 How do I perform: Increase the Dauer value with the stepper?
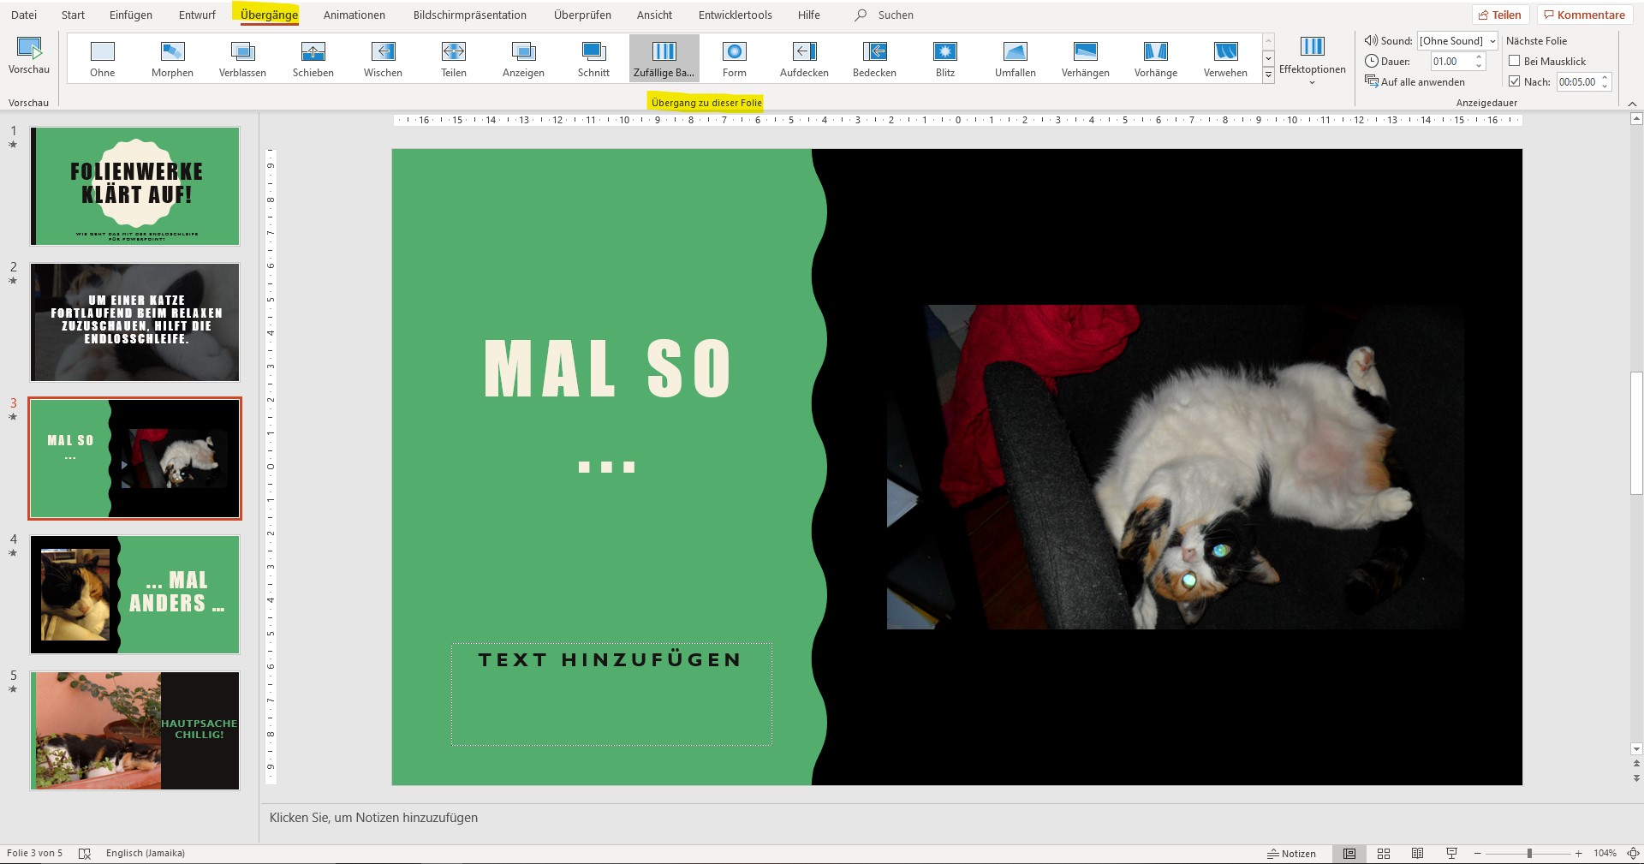tap(1479, 57)
